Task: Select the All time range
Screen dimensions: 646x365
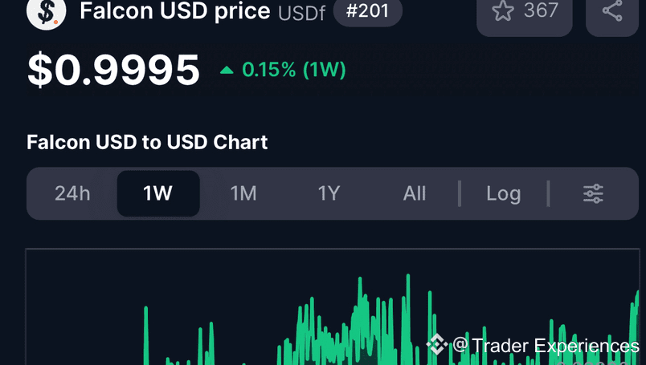Action: [x=414, y=193]
